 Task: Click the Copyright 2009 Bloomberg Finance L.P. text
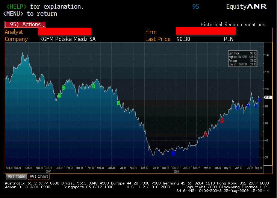tap(227, 187)
